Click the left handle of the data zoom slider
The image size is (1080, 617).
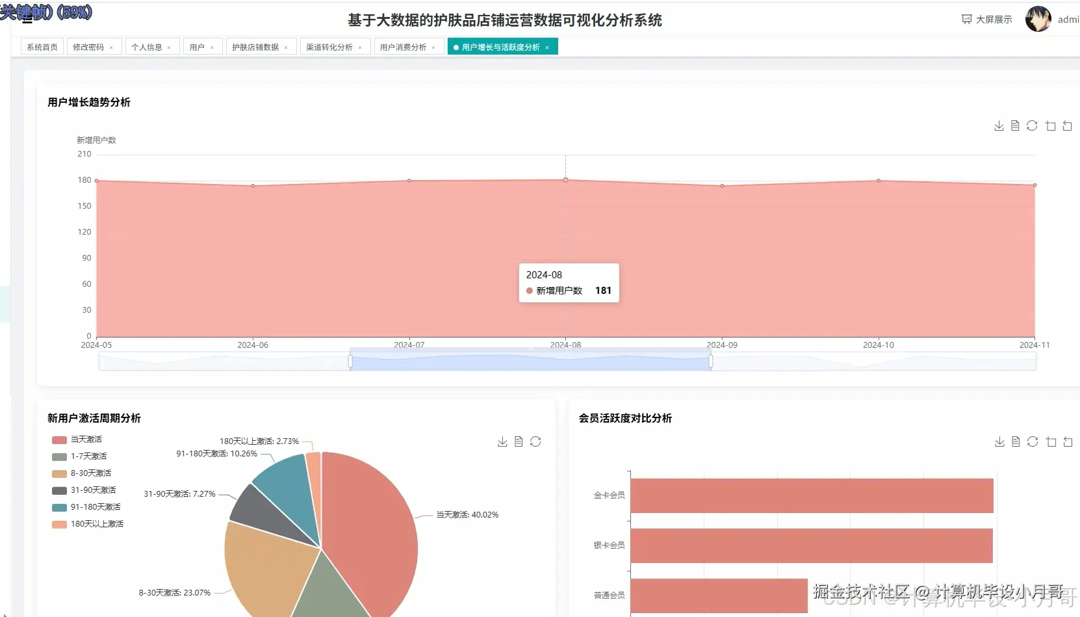[x=350, y=361]
